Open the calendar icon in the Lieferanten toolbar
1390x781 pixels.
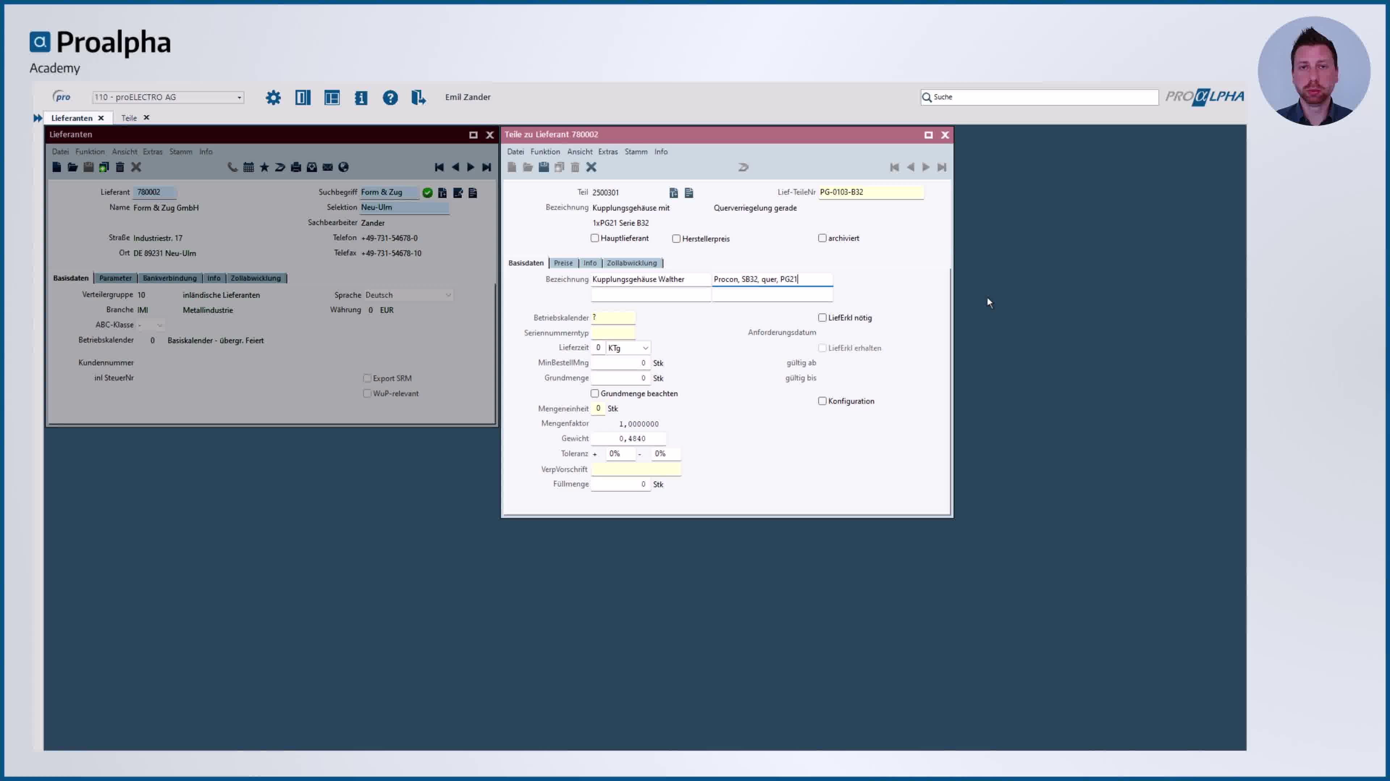248,167
